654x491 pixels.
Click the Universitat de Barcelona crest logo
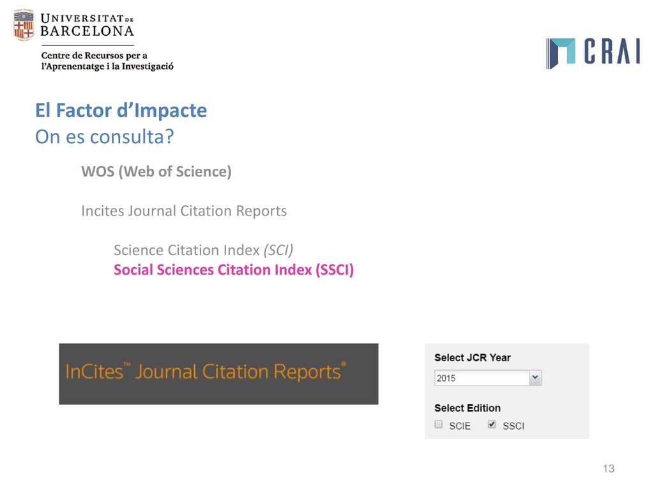[x=24, y=25]
